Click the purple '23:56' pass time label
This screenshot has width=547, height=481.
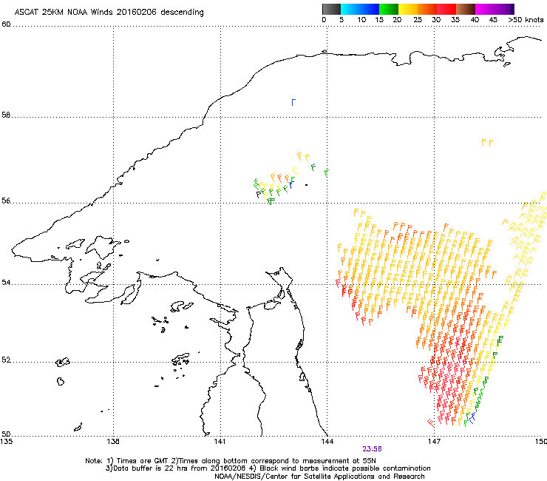(x=372, y=449)
